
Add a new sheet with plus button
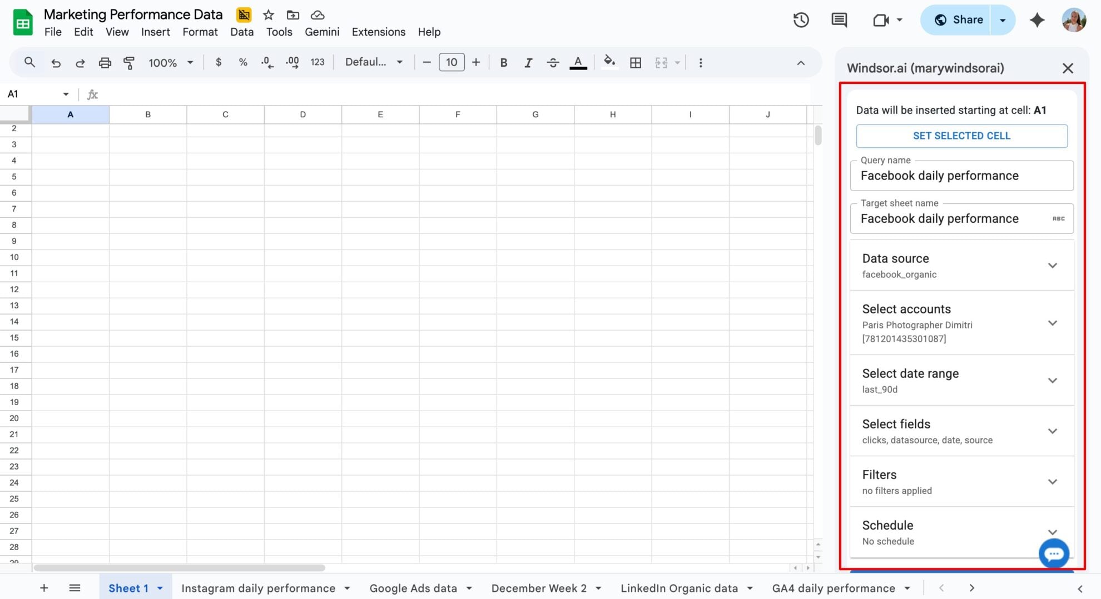(x=44, y=588)
